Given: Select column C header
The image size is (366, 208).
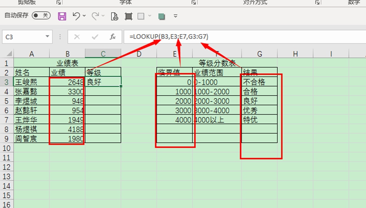Looking at the screenshot, I should coord(103,54).
